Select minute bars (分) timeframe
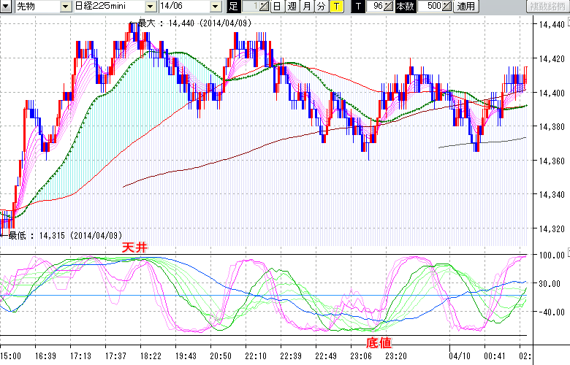The width and height of the screenshot is (570, 365). 321,7
